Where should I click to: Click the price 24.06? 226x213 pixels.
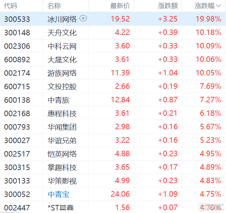pos(120,194)
